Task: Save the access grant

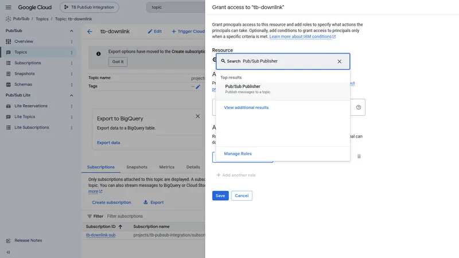Action: click(x=220, y=196)
